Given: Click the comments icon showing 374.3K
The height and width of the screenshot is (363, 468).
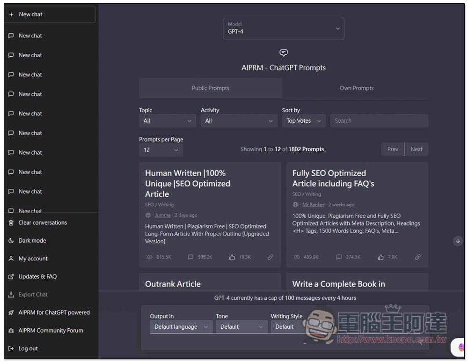Looking at the screenshot, I should [339, 257].
